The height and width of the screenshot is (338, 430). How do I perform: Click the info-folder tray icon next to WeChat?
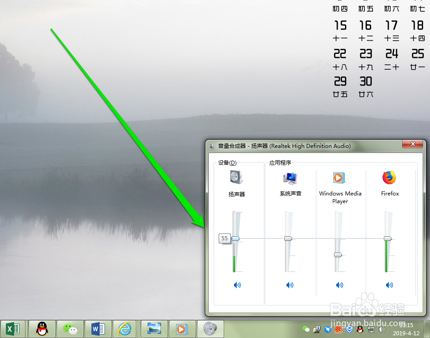[317, 329]
